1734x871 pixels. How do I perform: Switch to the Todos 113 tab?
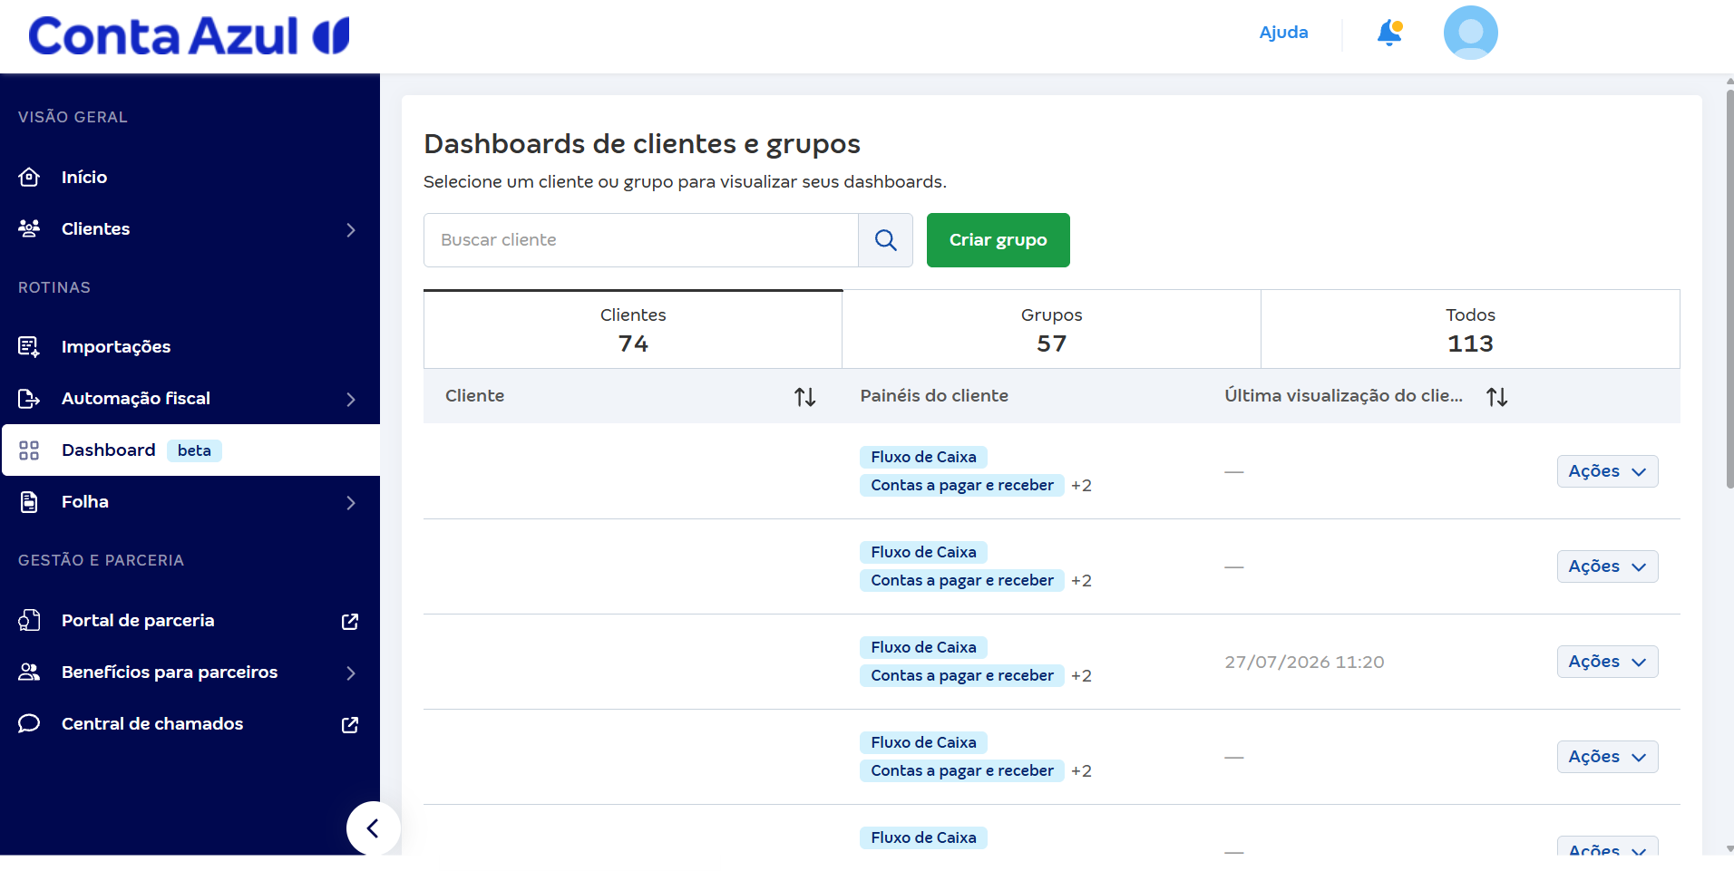[x=1470, y=329]
